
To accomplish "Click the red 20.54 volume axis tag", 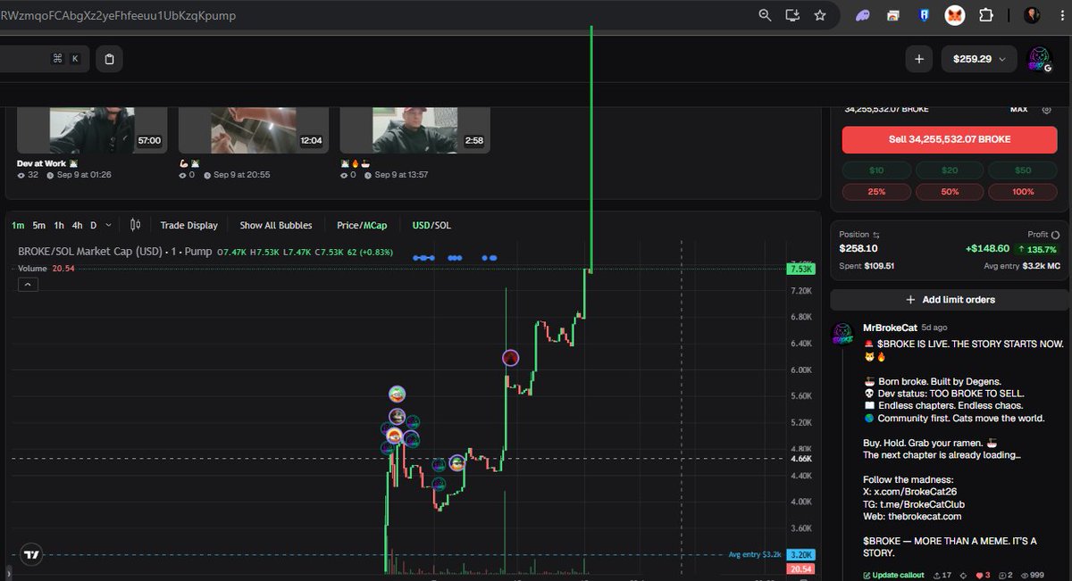I will click(x=800, y=569).
